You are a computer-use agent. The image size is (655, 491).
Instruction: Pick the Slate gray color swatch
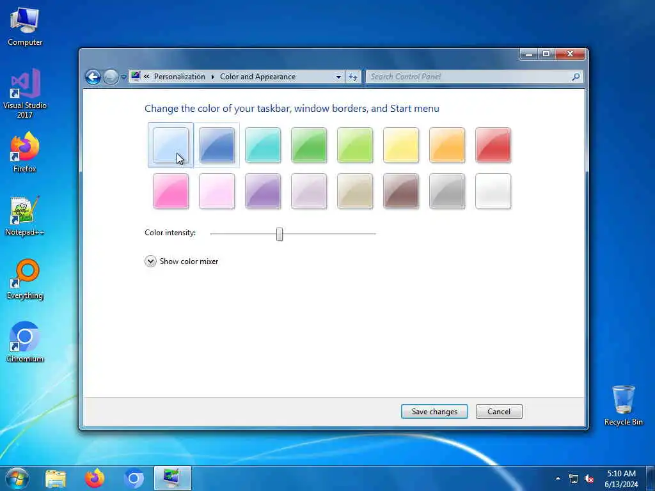[x=447, y=191]
